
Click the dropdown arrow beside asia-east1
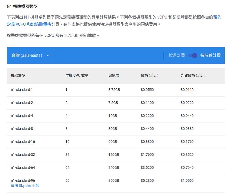tap(48, 55)
